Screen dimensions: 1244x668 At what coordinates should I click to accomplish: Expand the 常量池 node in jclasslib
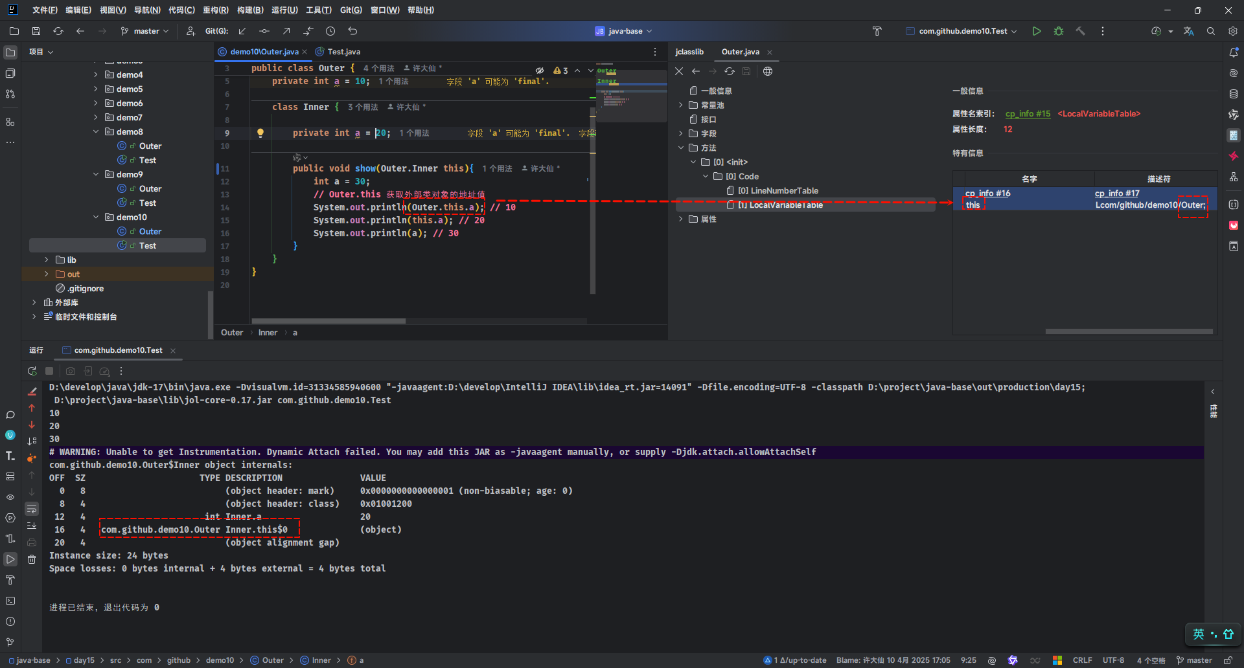click(x=681, y=105)
